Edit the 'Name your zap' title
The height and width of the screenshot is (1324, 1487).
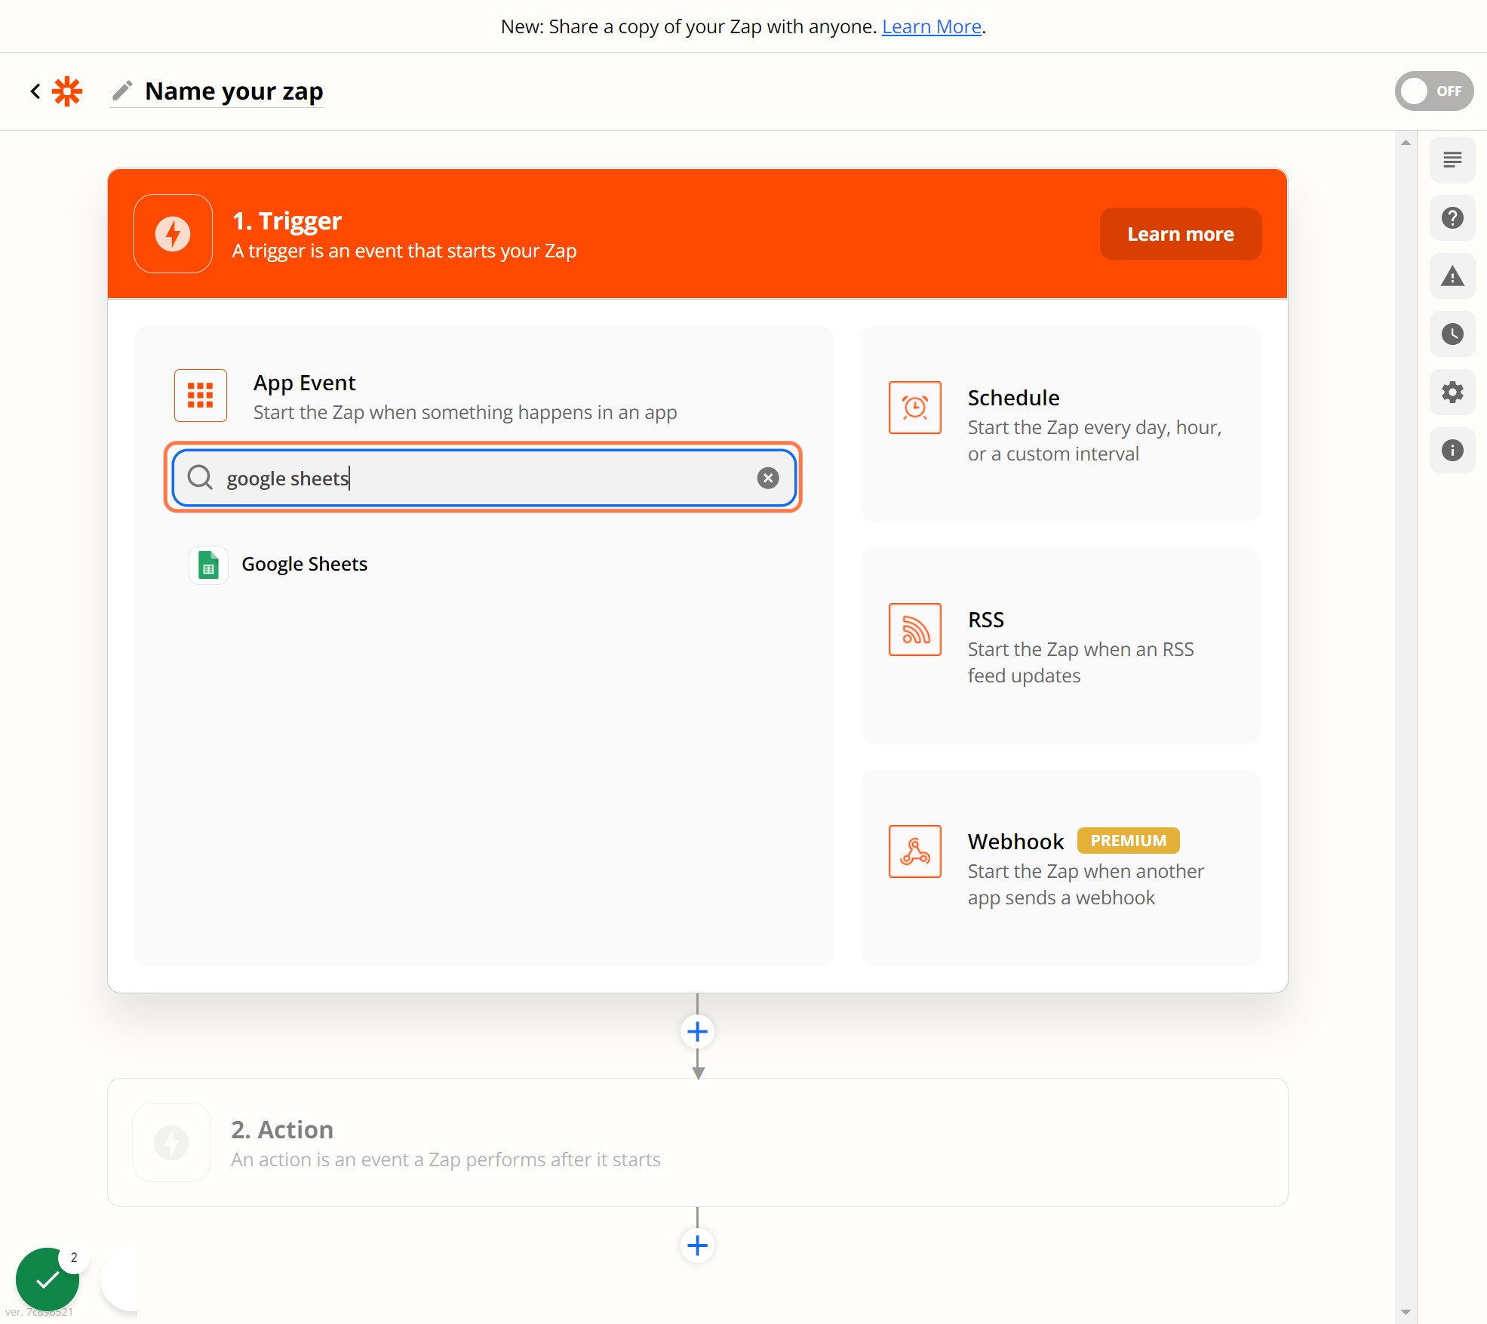click(234, 91)
